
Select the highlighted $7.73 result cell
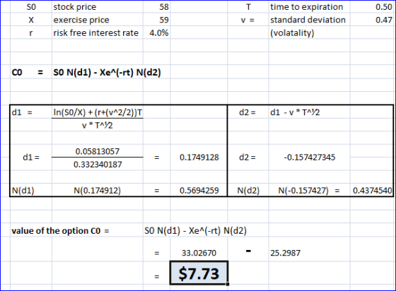pyautogui.click(x=199, y=273)
